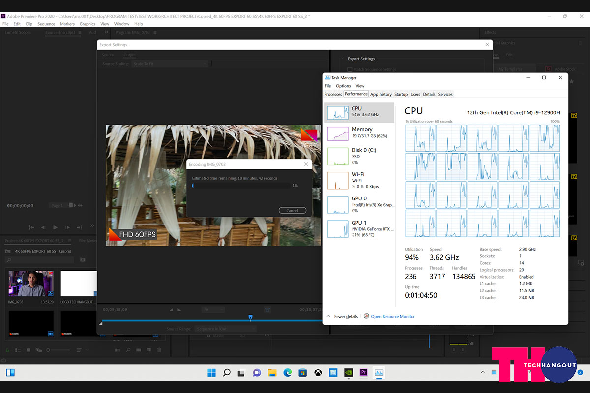Switch Project panel to List view

tap(19, 350)
